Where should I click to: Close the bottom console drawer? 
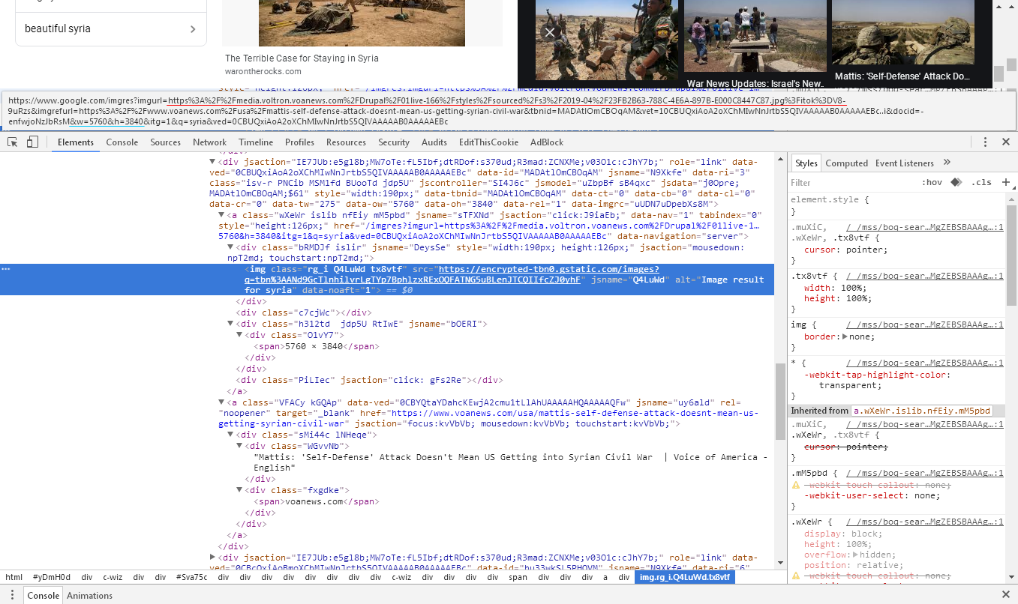1006,595
